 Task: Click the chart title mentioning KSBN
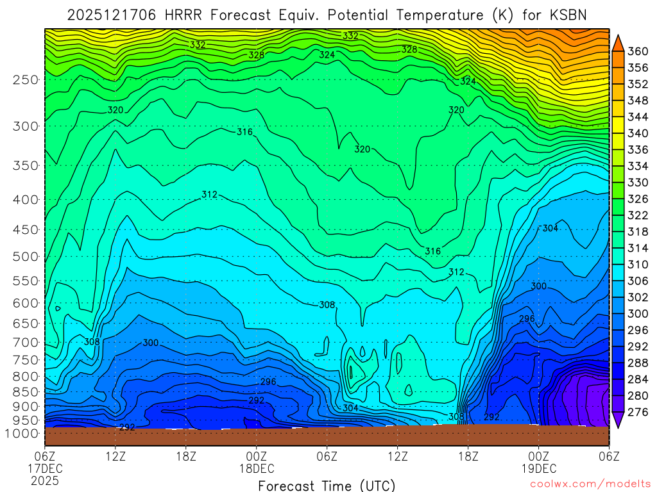click(x=327, y=15)
